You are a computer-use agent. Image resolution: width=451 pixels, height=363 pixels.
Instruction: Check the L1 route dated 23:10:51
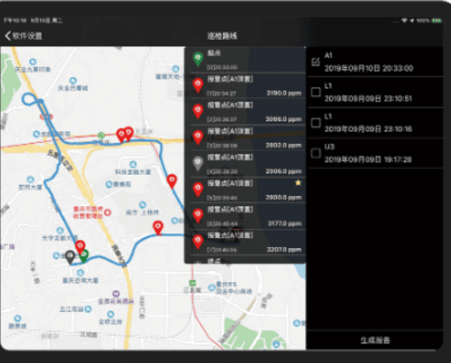click(x=316, y=92)
